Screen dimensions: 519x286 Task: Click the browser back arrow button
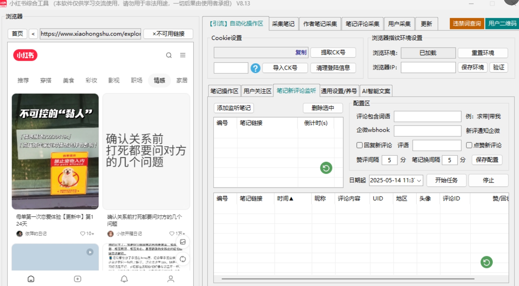(x=33, y=34)
